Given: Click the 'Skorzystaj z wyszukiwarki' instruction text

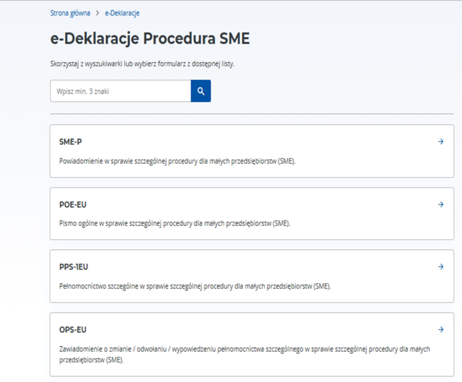Looking at the screenshot, I should (142, 64).
